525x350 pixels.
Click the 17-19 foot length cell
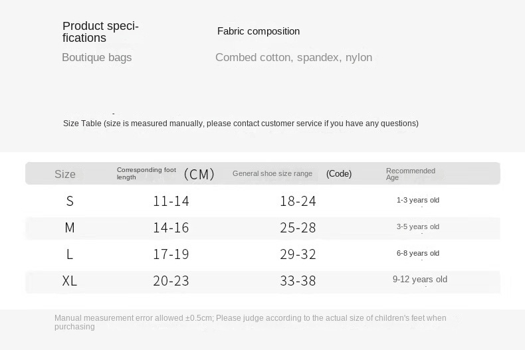click(x=171, y=254)
